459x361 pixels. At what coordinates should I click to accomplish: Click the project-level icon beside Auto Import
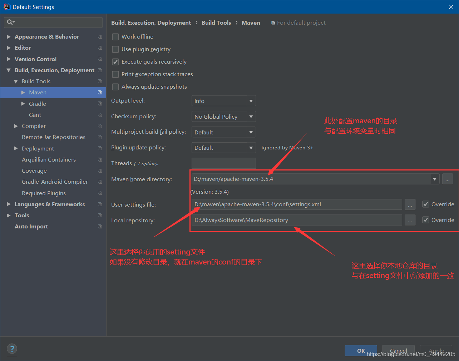[x=100, y=227]
